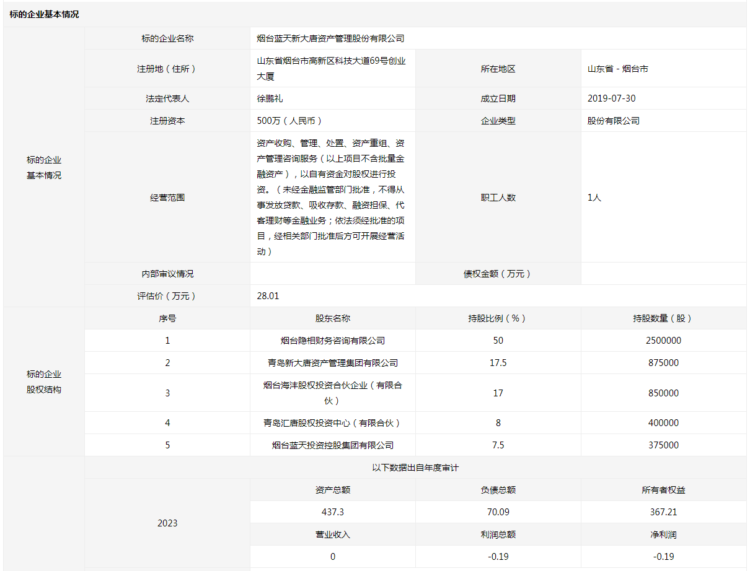Click the audit year cell 2023
This screenshot has width=750, height=571.
[167, 523]
